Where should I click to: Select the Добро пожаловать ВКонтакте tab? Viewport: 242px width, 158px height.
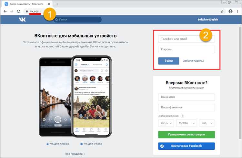click(27, 4)
